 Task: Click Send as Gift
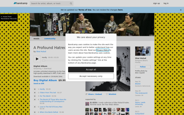39,83
